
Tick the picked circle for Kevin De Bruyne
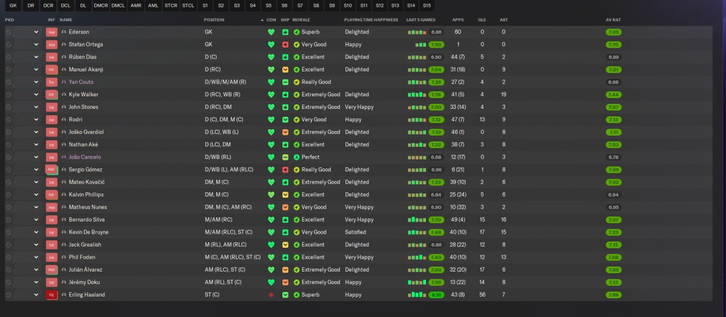tap(8, 233)
